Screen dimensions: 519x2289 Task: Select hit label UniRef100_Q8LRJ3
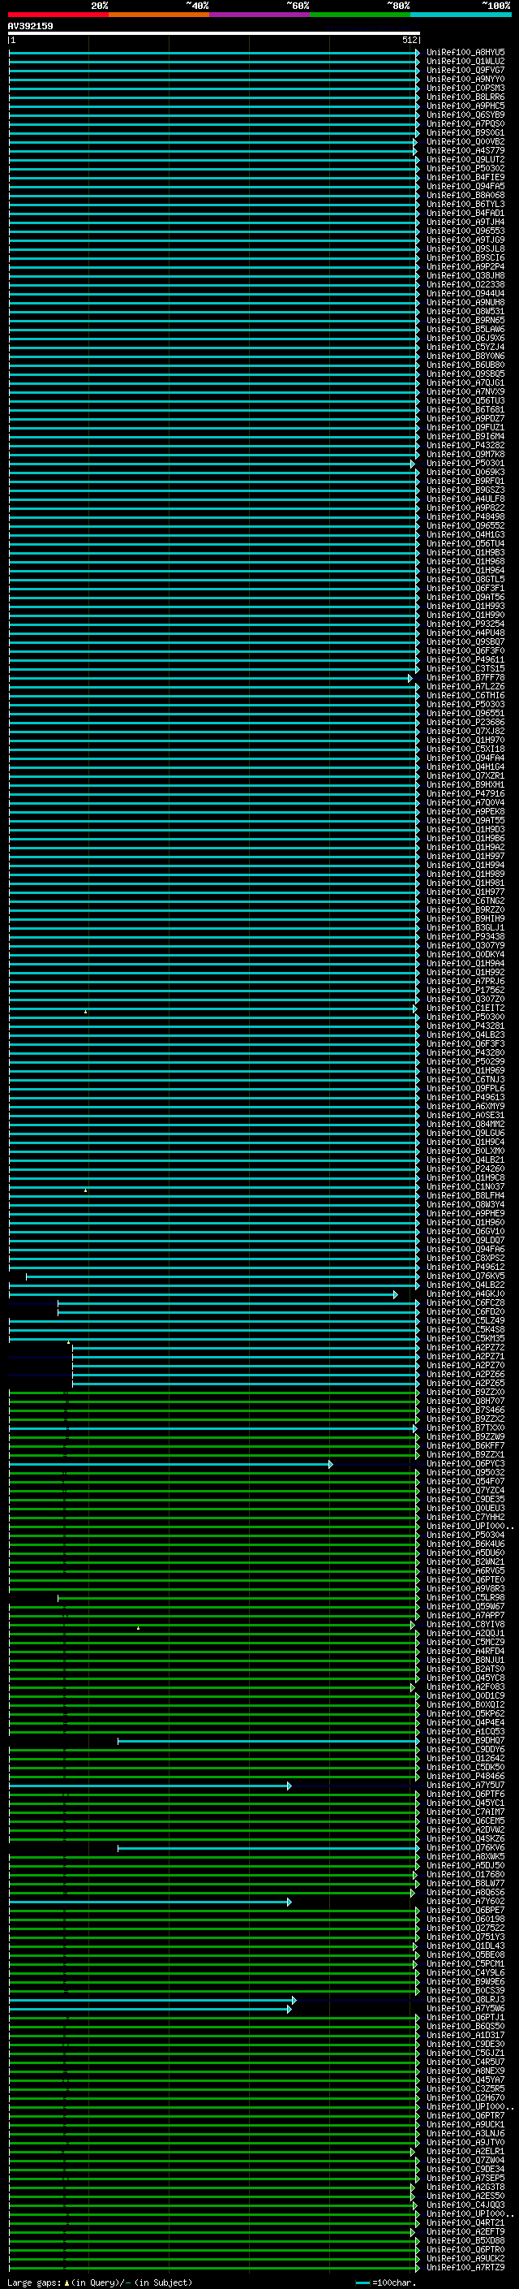pyautogui.click(x=465, y=1999)
